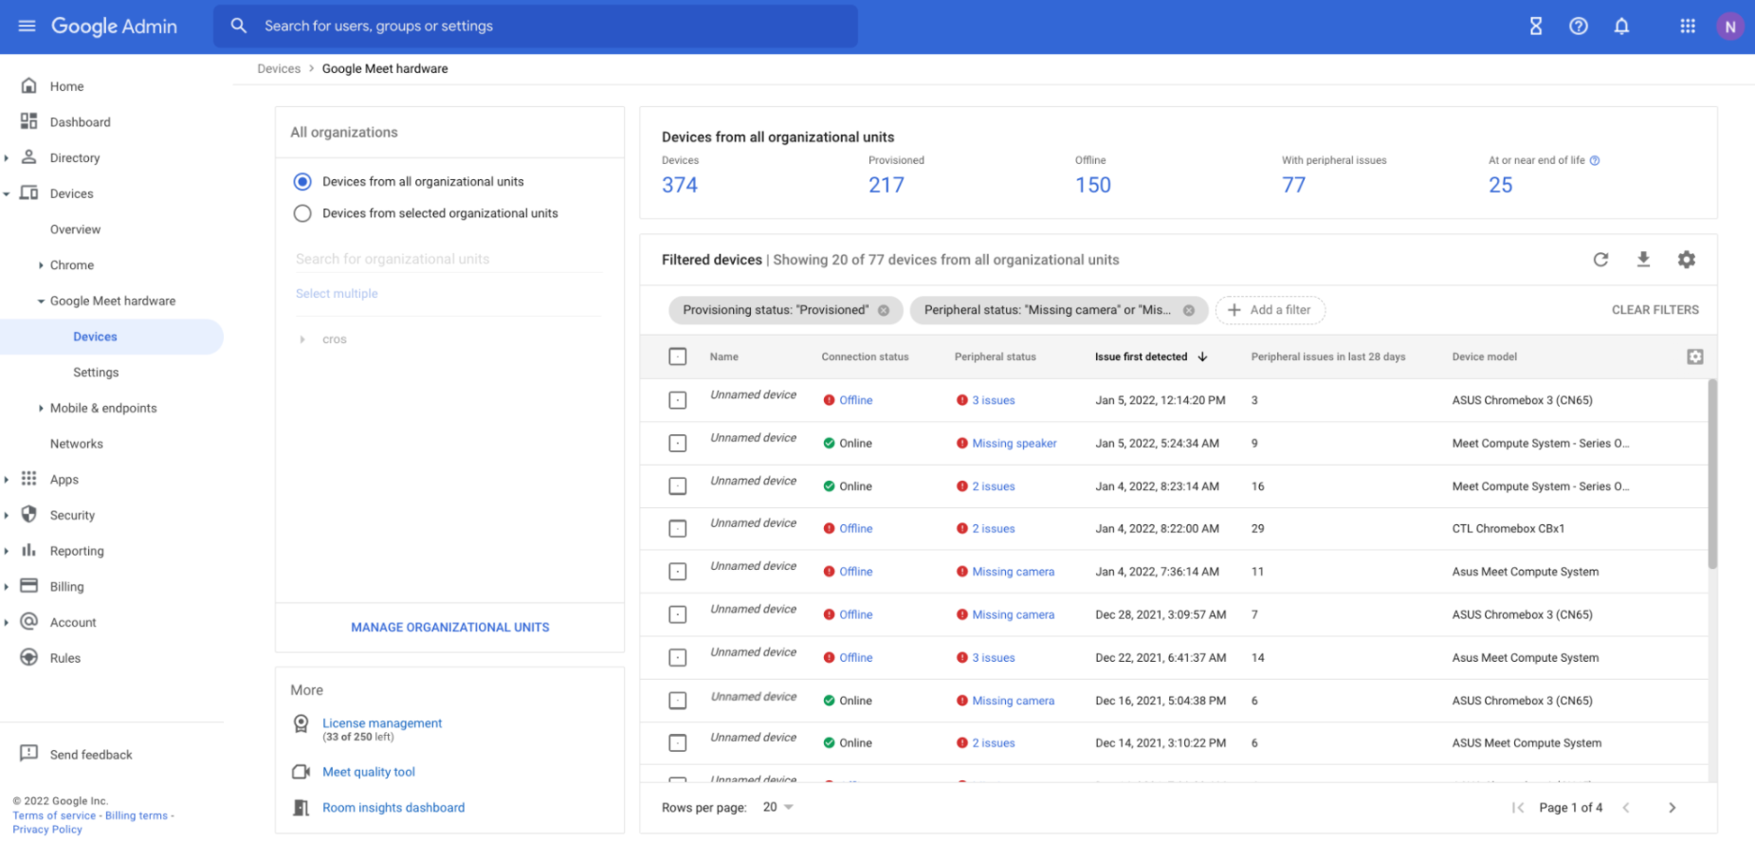Check the device detected Jan 4, 7:36:14 AM
The height and width of the screenshot is (841, 1755).
(x=678, y=572)
